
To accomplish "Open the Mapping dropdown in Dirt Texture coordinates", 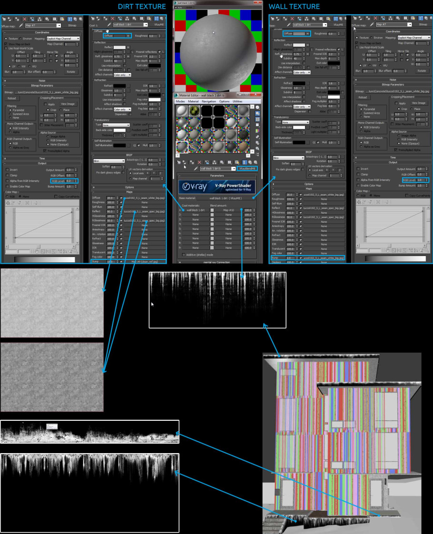I will click(x=63, y=39).
